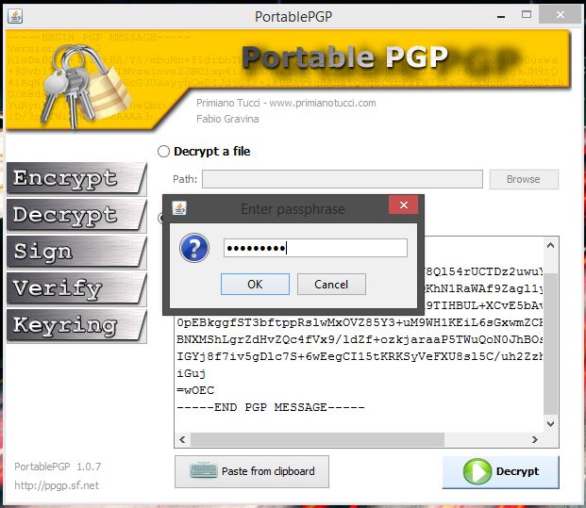Click the scroll down arrow of message area
The height and width of the screenshot is (508, 586).
tap(550, 424)
